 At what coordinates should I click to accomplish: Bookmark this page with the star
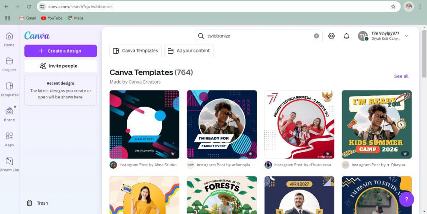point(393,6)
